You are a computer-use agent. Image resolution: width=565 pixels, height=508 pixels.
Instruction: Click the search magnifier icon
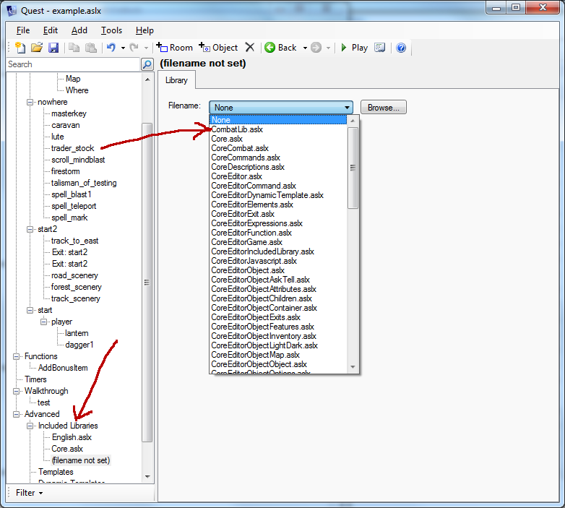point(147,64)
